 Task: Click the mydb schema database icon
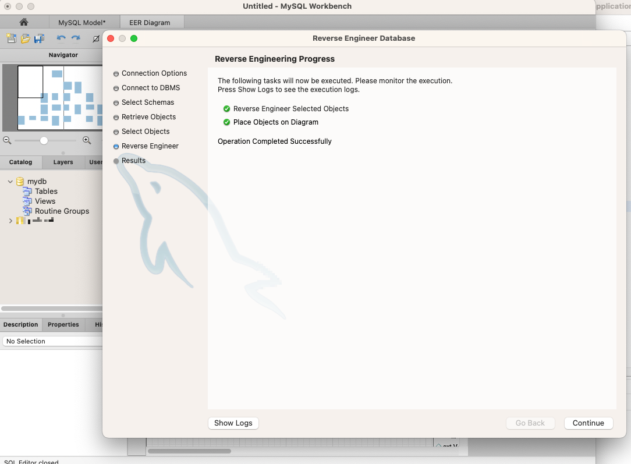[x=20, y=182]
